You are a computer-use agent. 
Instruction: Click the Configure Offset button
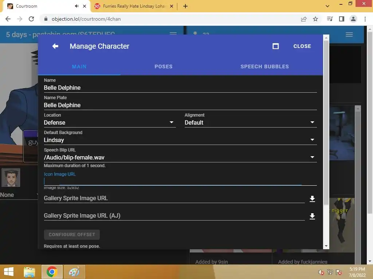click(x=72, y=235)
